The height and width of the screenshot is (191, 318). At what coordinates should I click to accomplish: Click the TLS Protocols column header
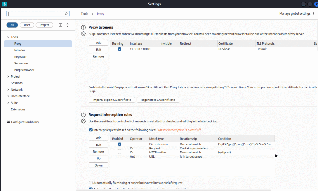(284, 43)
